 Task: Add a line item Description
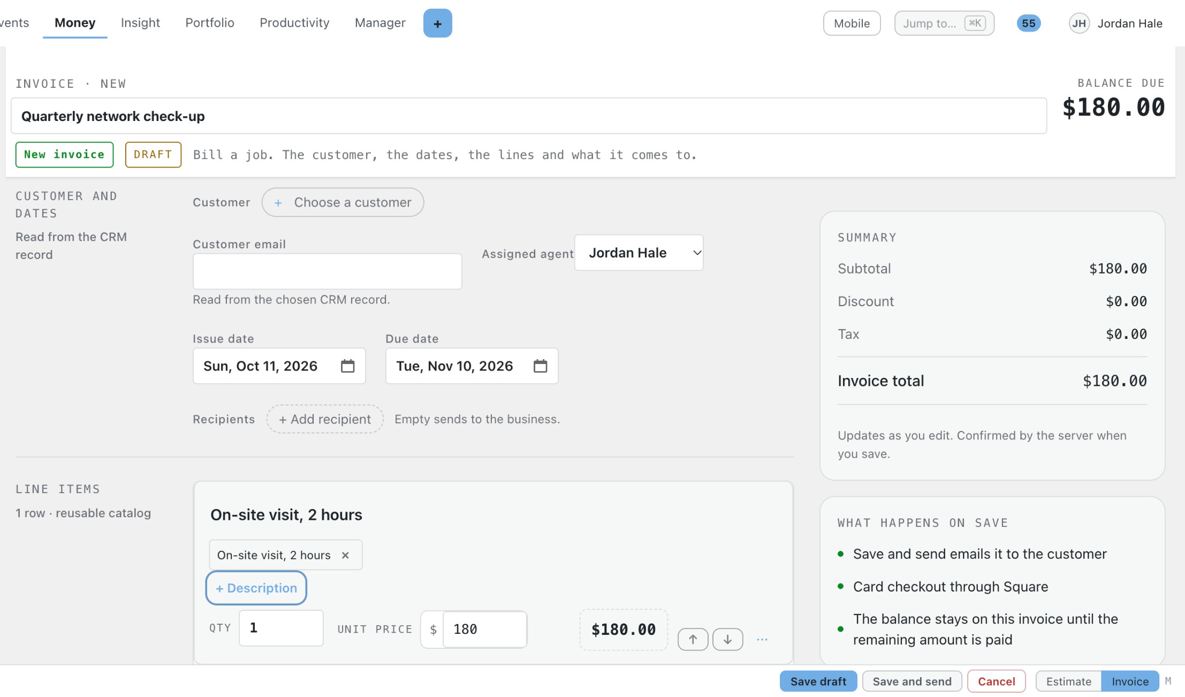click(x=256, y=588)
